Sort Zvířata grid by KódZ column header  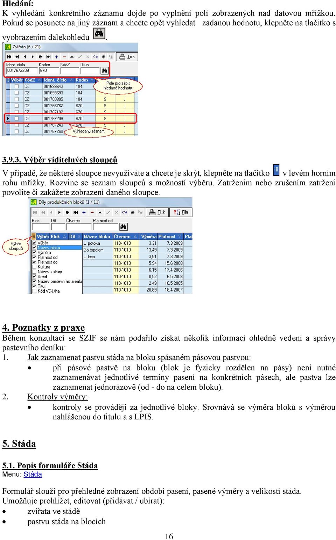(33, 80)
